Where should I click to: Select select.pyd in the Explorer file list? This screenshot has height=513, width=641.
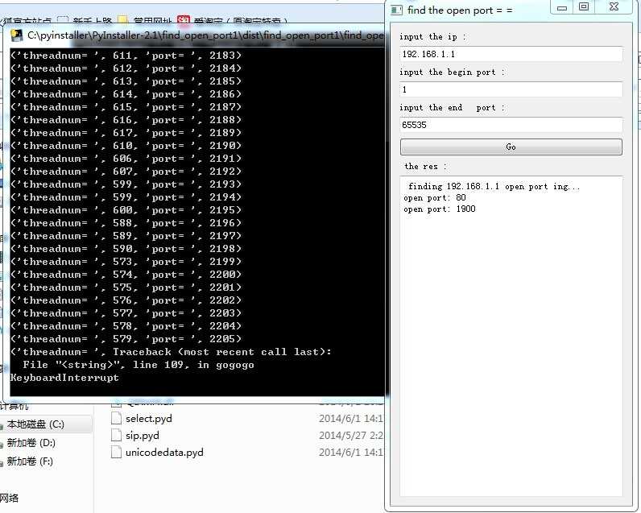(149, 419)
